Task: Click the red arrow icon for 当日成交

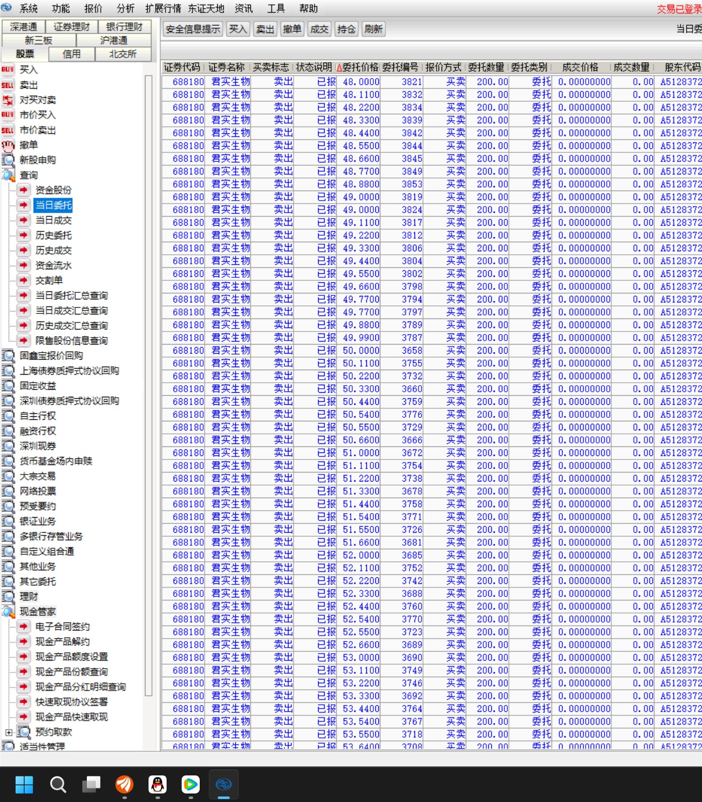Action: tap(24, 220)
